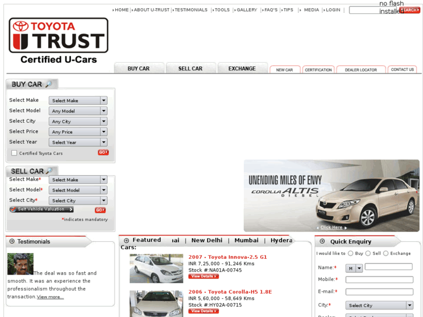Open the Any Price dropdown
Screen dimensions: 423x317
(x=78, y=131)
